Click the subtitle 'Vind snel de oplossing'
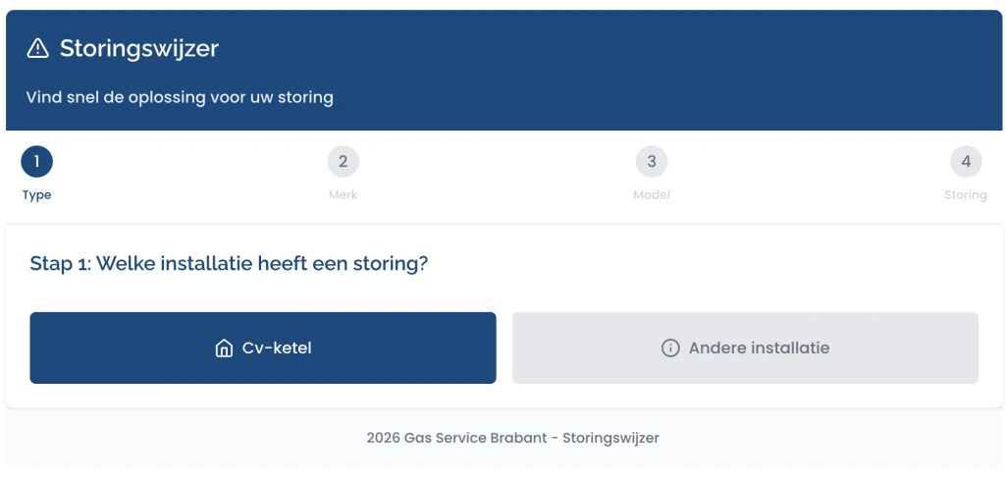Viewport: 1005px width, 485px height. pos(180,97)
